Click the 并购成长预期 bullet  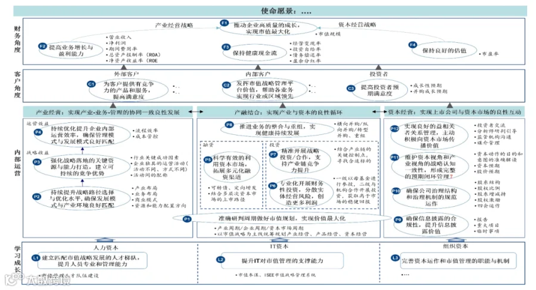[x=429, y=92]
